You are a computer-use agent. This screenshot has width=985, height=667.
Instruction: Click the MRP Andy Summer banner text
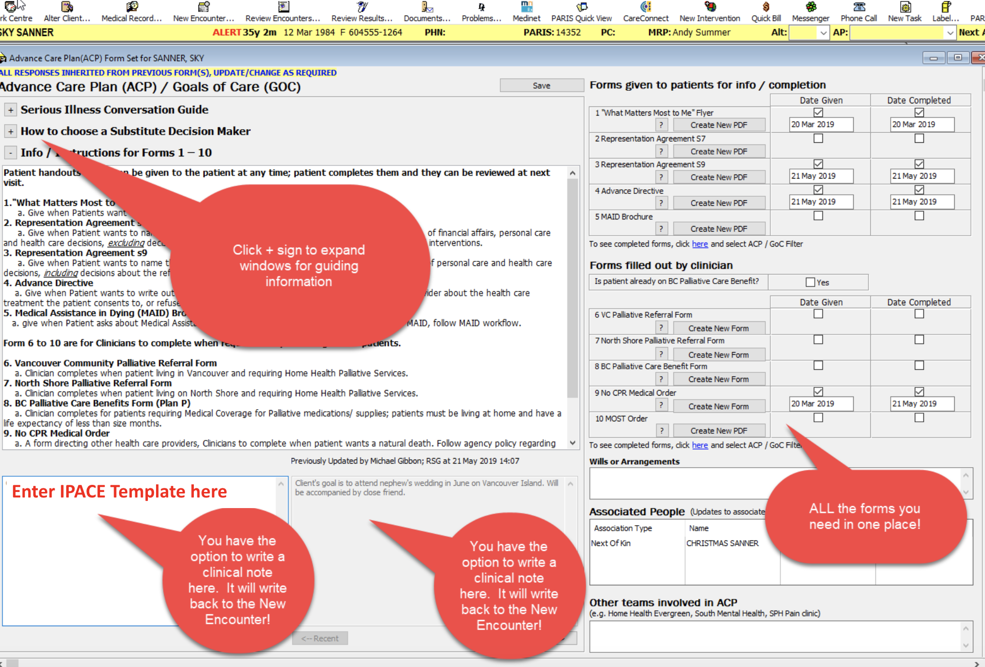(x=689, y=32)
